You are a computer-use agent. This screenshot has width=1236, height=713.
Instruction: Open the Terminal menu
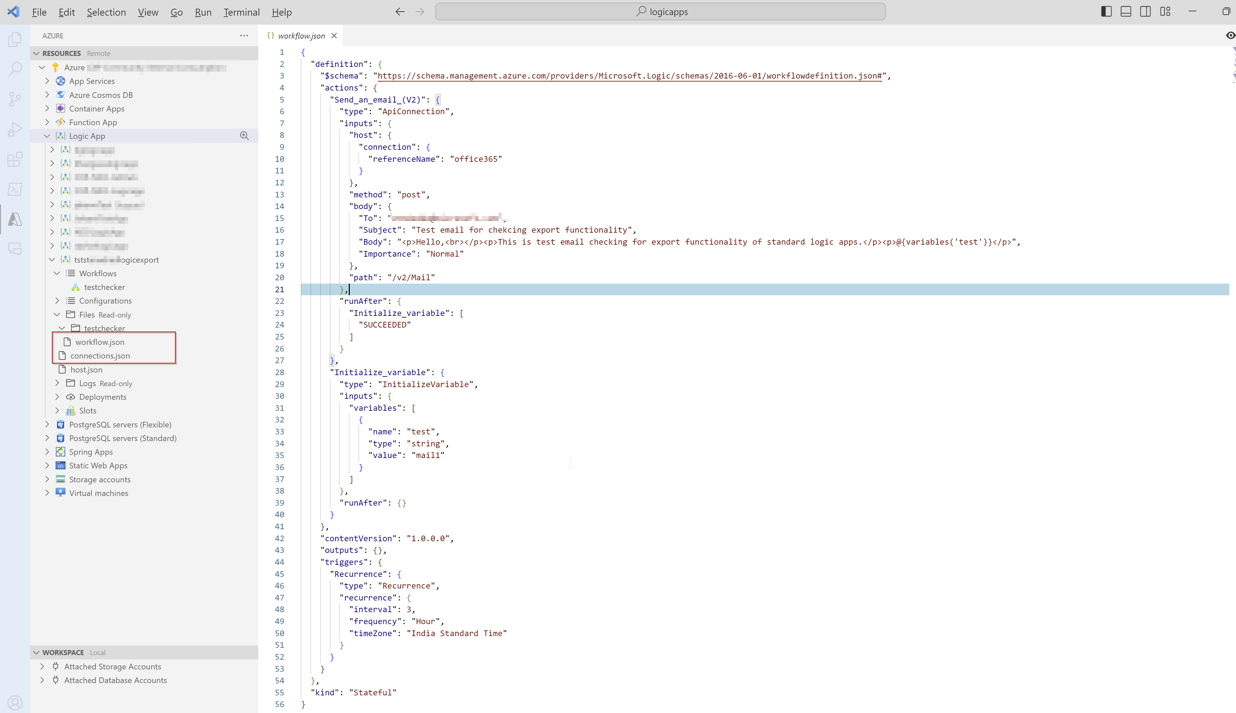pyautogui.click(x=241, y=12)
